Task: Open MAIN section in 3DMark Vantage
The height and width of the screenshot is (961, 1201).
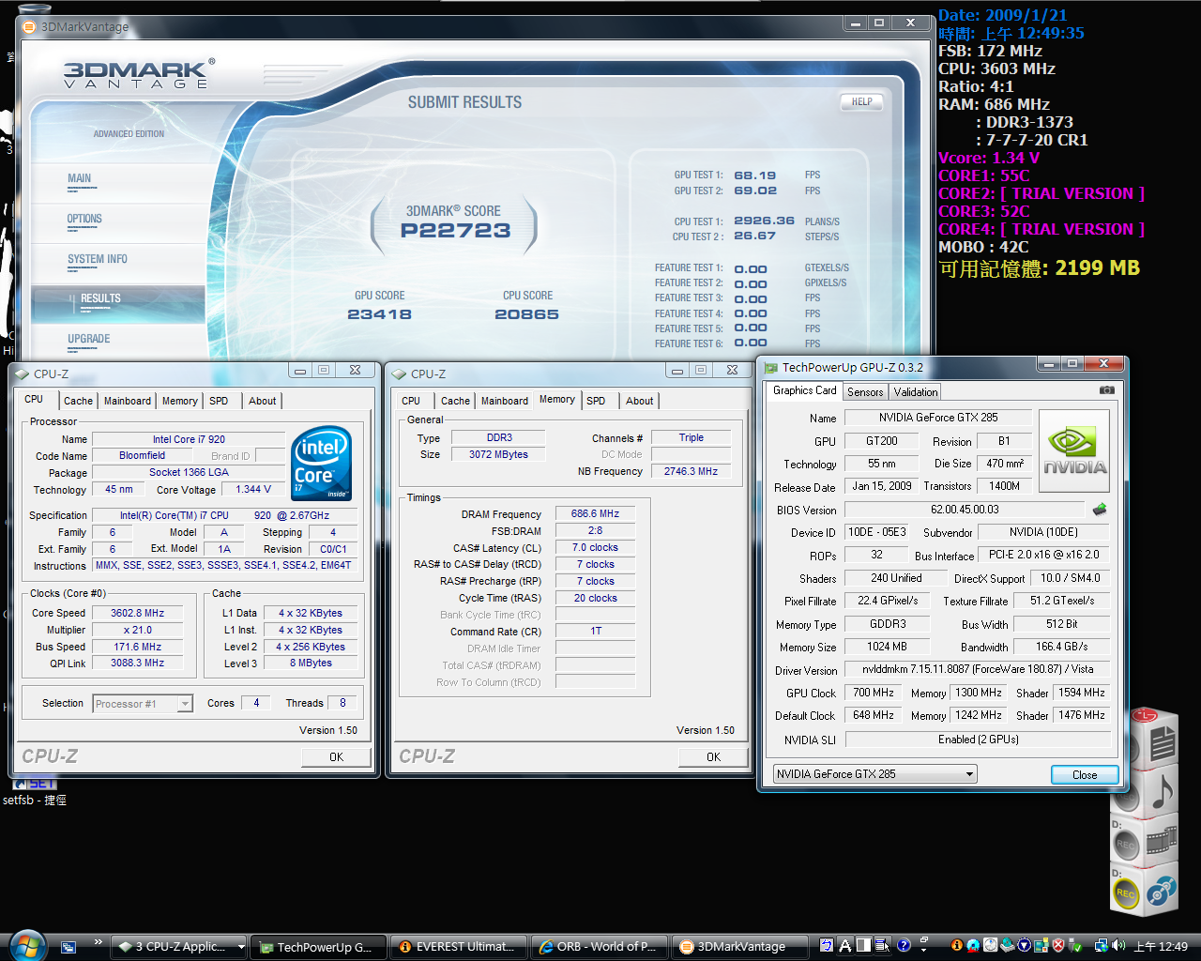Action: click(80, 178)
